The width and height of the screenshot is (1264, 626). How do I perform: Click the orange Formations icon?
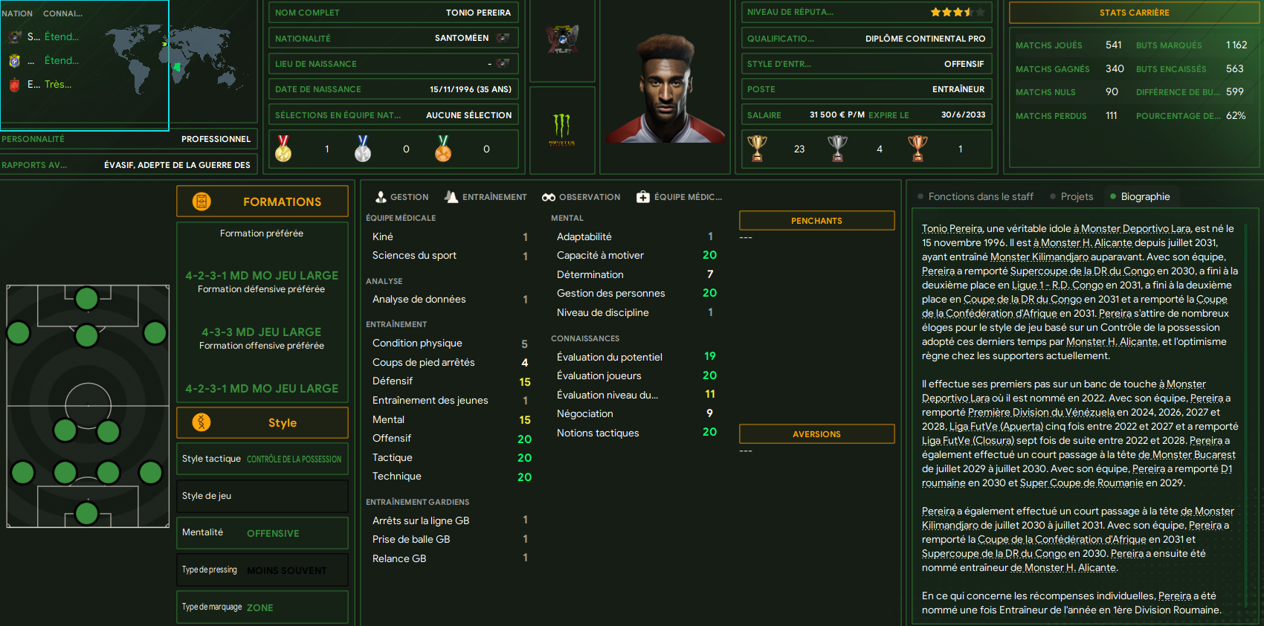point(201,201)
